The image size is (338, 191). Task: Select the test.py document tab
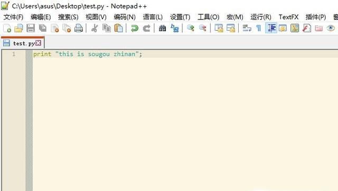[22, 43]
